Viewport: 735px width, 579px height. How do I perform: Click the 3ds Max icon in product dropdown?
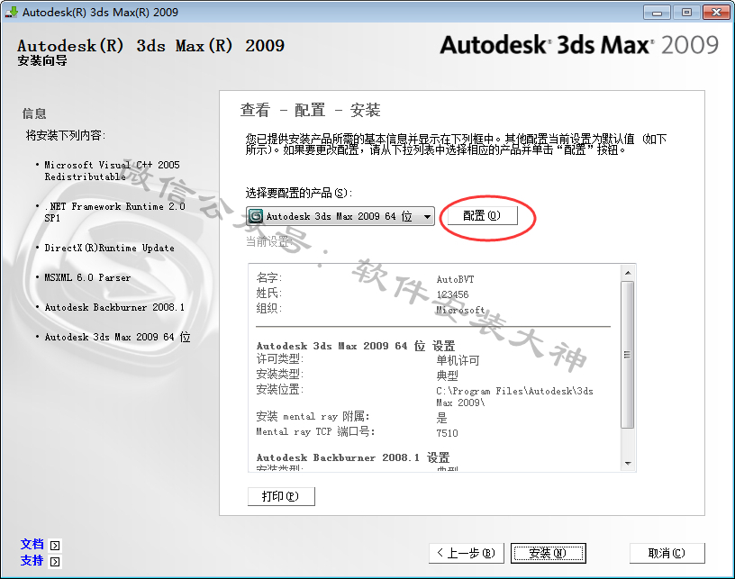click(256, 216)
